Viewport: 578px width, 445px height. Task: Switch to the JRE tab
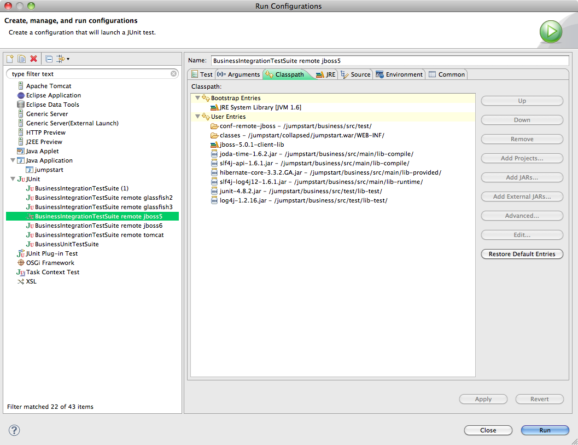point(326,74)
